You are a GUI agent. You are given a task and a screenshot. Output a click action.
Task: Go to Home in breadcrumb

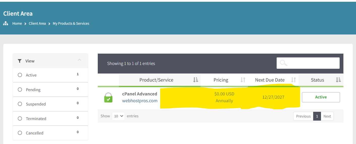[17, 23]
